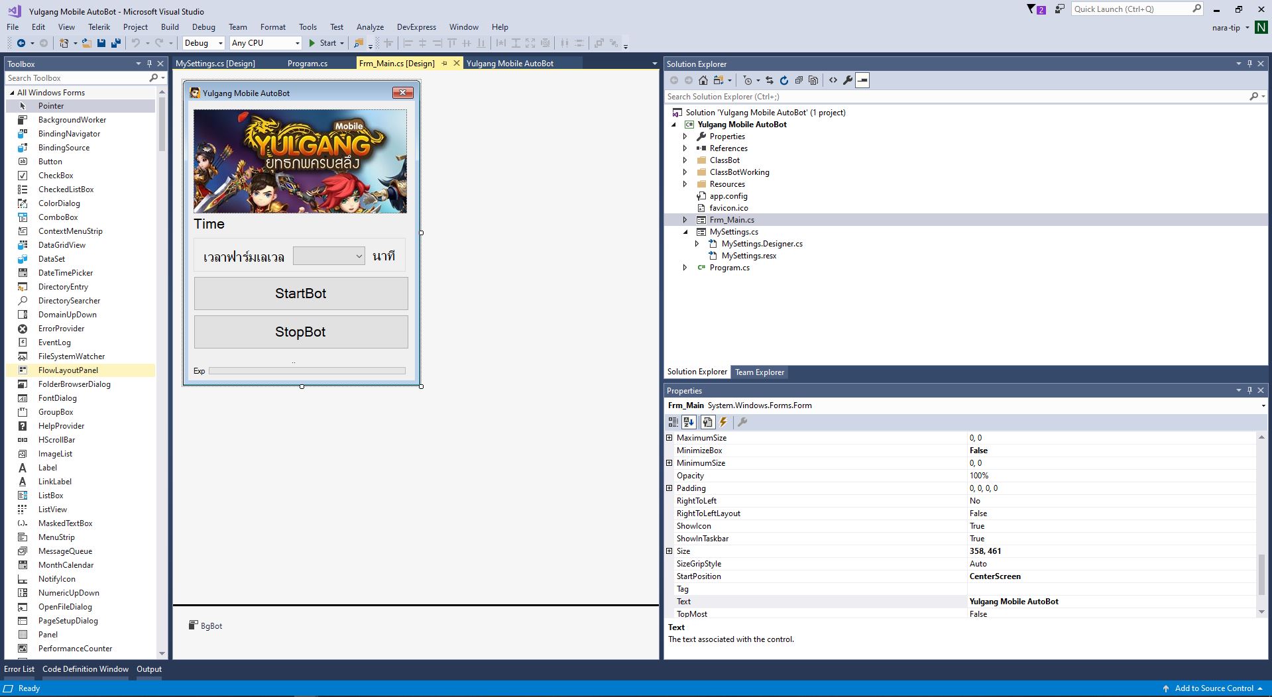Open the Build menu
1272x697 pixels.
pyautogui.click(x=170, y=27)
